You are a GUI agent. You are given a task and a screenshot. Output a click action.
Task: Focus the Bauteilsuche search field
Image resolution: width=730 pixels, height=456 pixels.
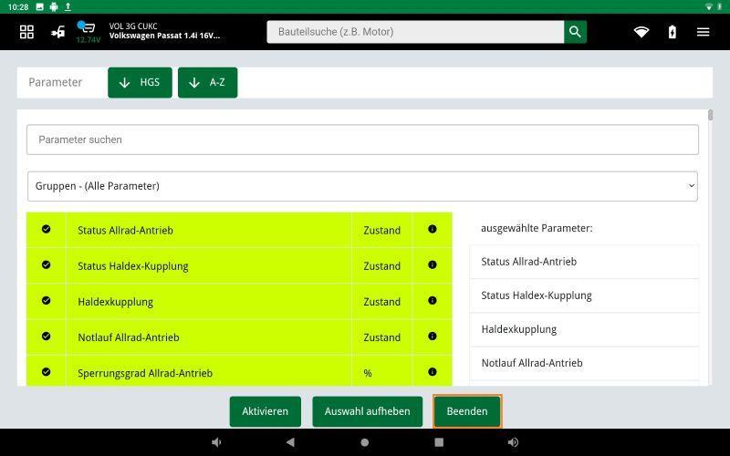coord(415,32)
